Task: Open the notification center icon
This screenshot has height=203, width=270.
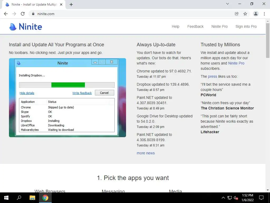Action: click(261, 198)
